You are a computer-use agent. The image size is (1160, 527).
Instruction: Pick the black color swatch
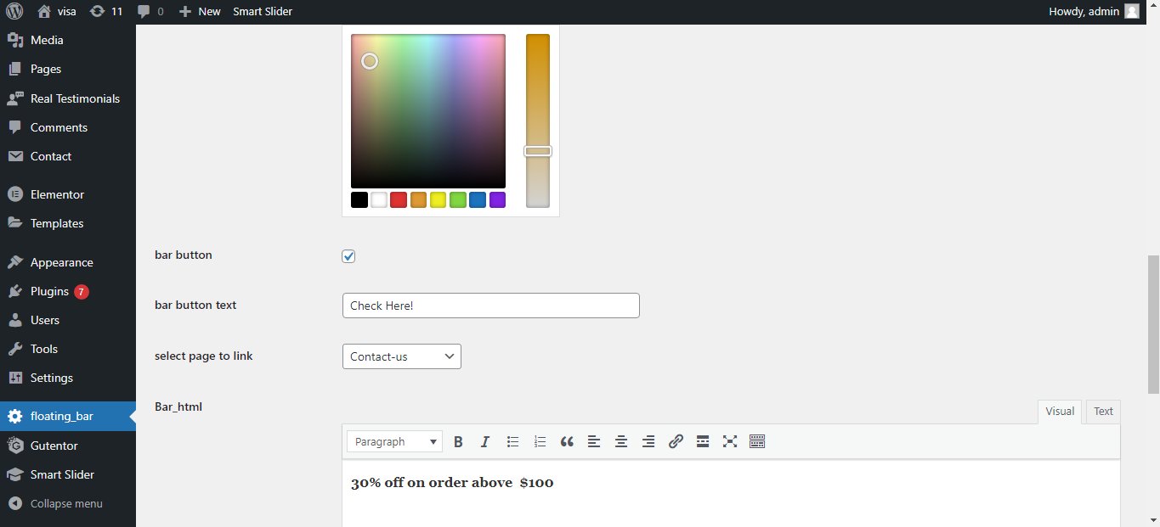point(359,200)
